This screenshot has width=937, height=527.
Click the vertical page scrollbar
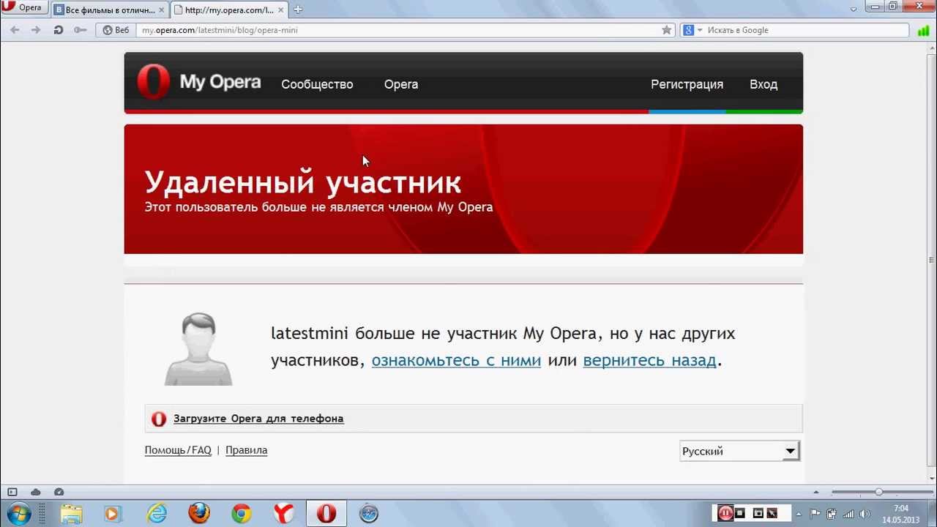tap(931, 260)
